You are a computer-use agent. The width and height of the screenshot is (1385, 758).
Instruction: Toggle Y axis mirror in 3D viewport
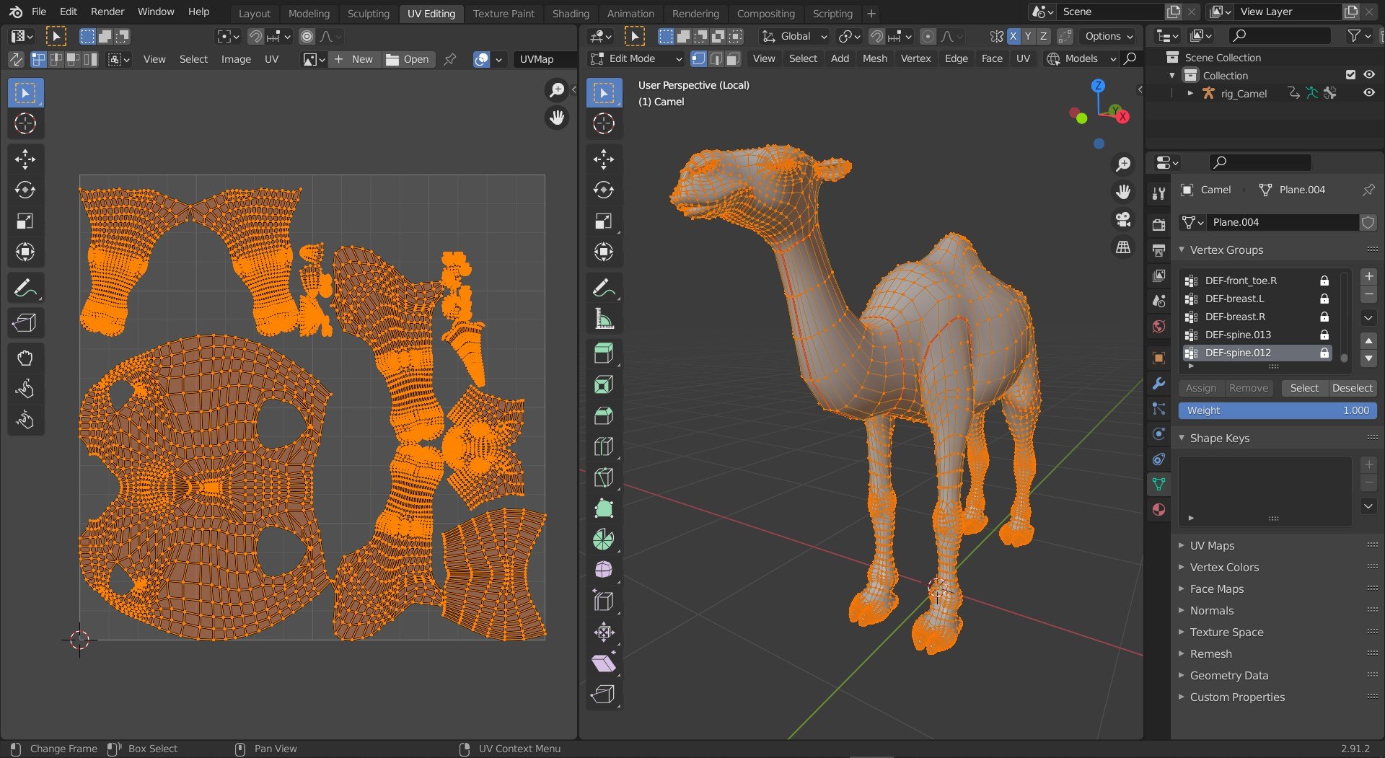(1029, 36)
